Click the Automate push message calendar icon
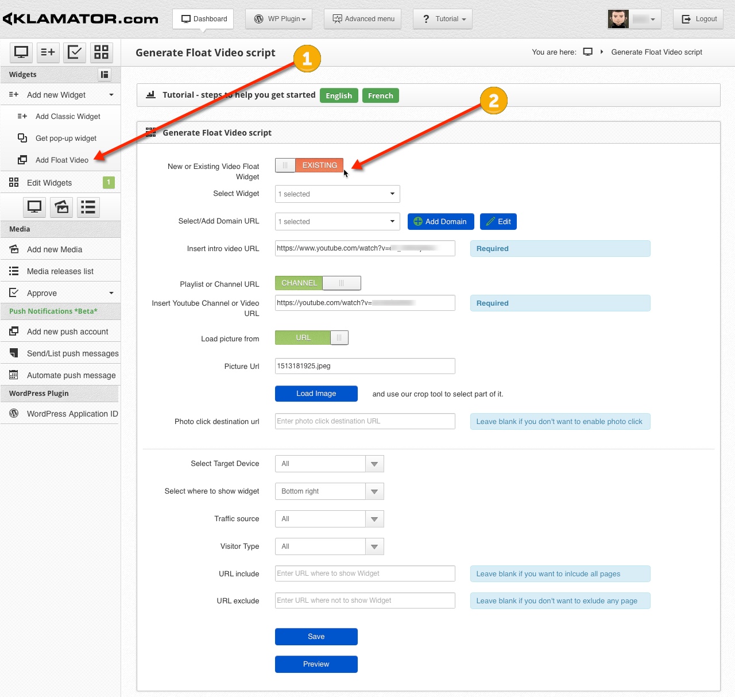The image size is (735, 697). point(14,375)
